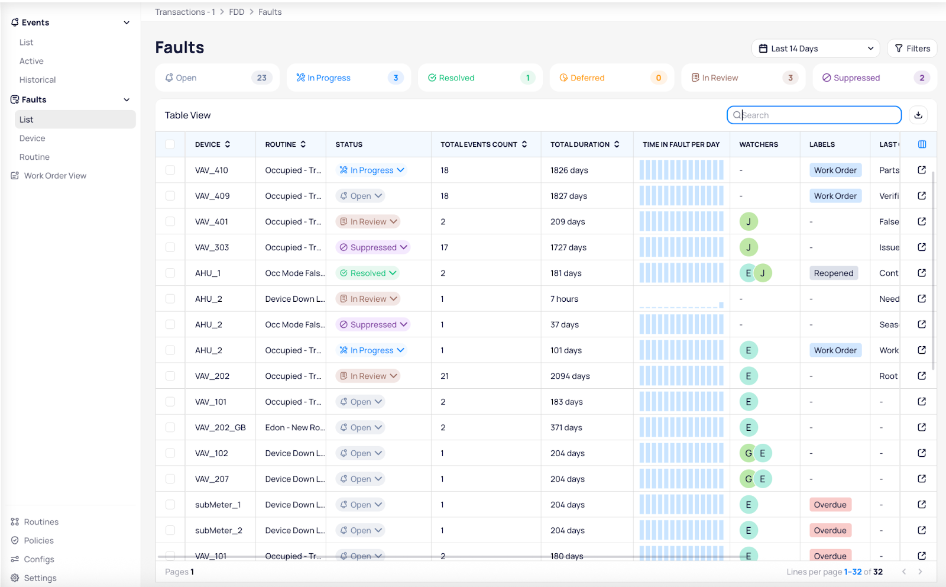Collapse the Events section in sidebar
The width and height of the screenshot is (946, 587).
click(x=127, y=22)
